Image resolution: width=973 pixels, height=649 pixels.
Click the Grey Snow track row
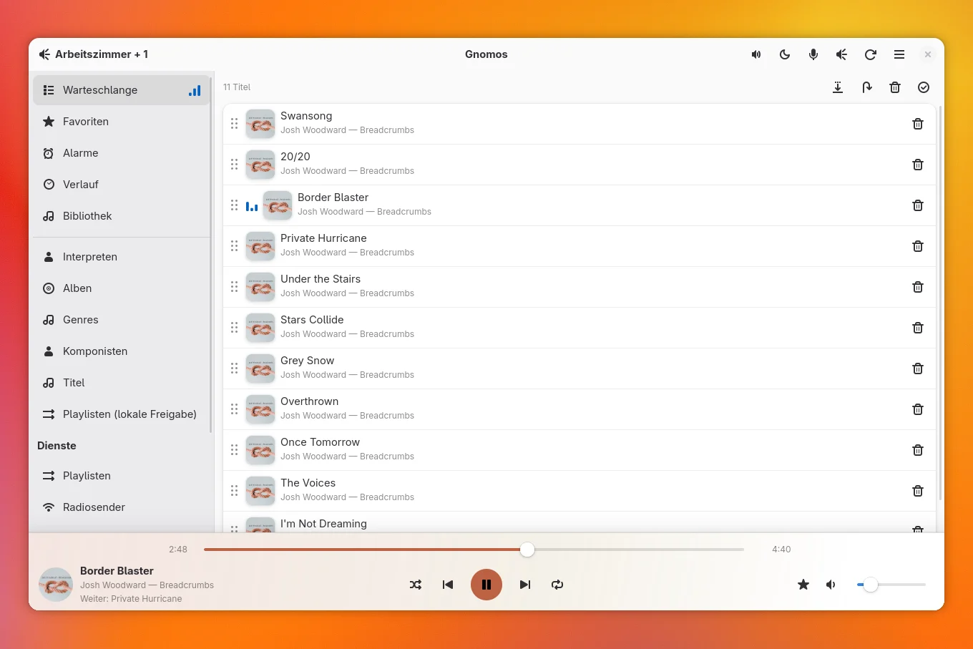(x=580, y=369)
